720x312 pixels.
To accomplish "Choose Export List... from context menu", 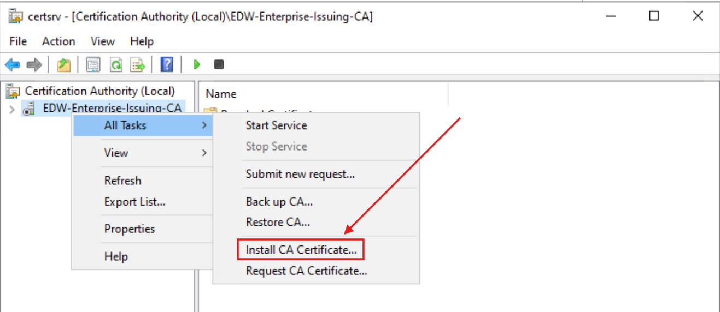I will pyautogui.click(x=142, y=202).
